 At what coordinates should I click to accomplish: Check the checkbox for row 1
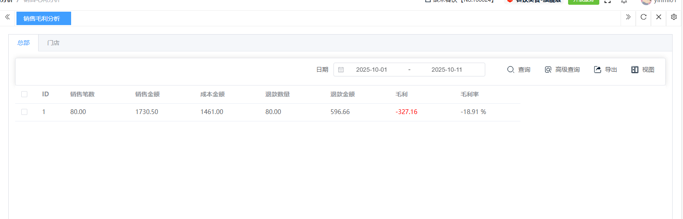24,112
